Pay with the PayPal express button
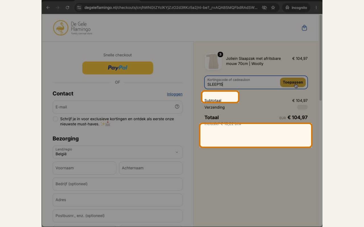Viewport: 364px width, 227px height. coord(118,68)
